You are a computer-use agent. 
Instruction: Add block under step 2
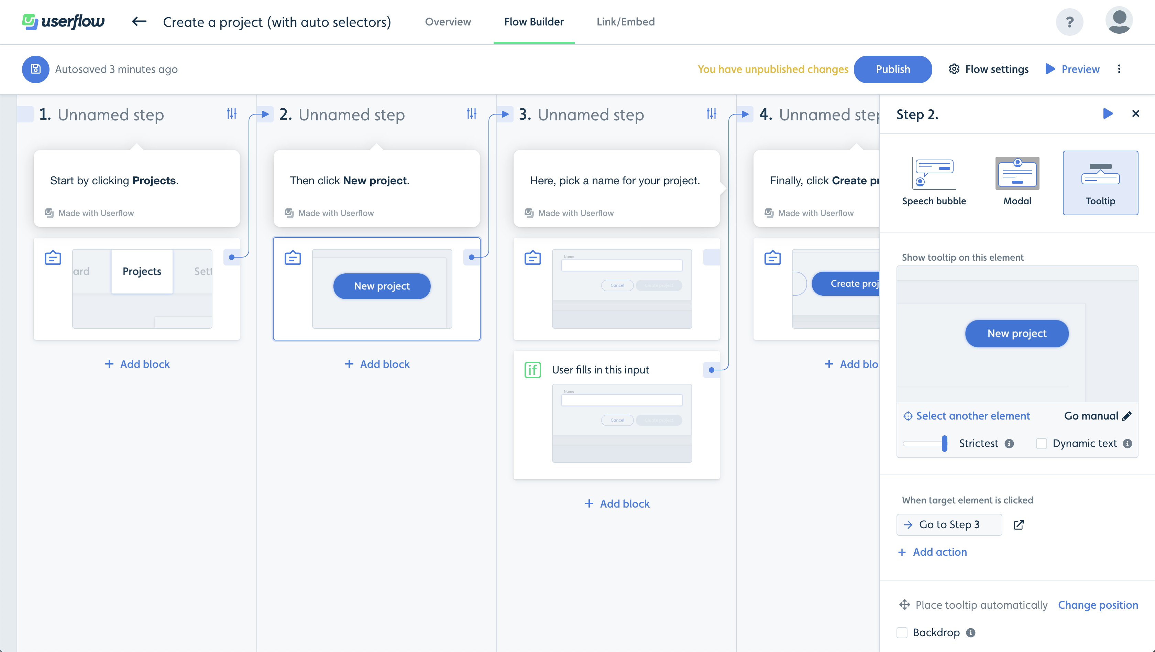click(x=377, y=364)
